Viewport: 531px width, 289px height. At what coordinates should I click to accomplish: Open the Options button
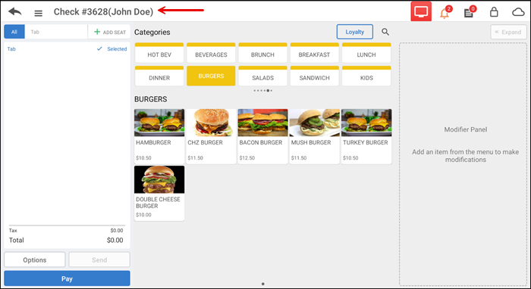pos(35,260)
